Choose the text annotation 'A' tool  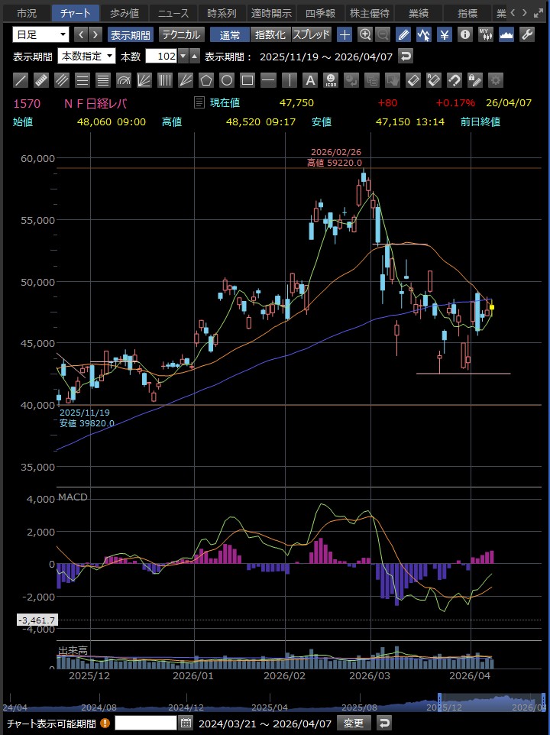309,79
